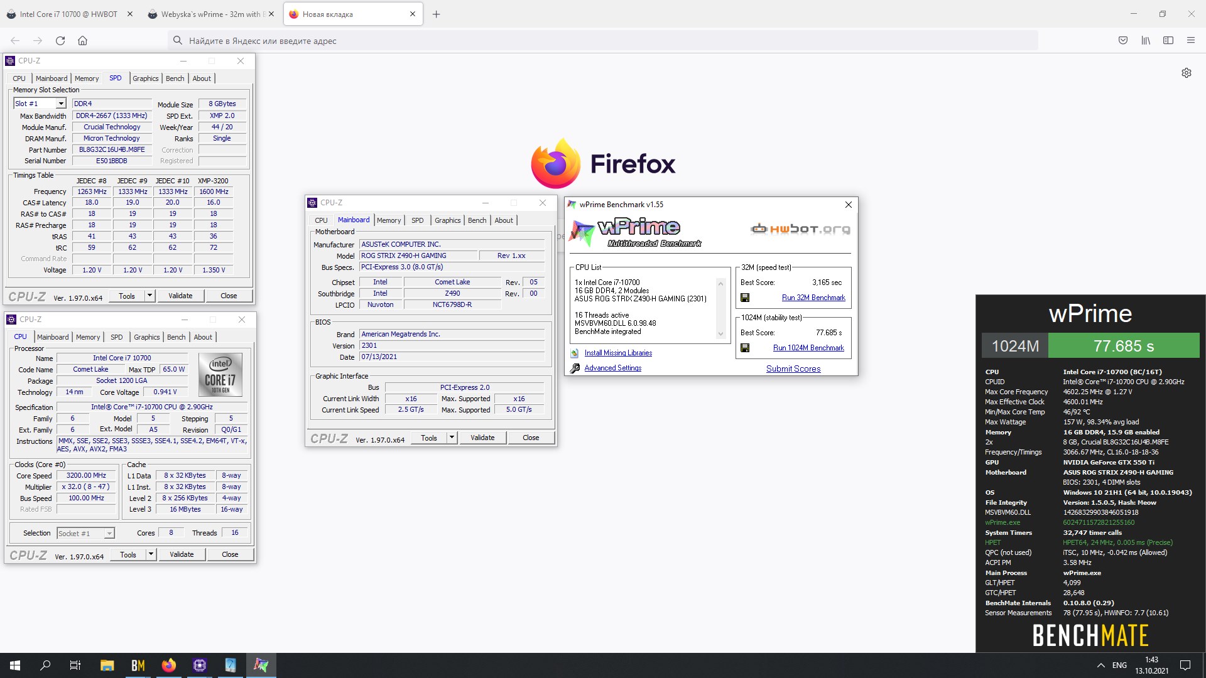This screenshot has width=1206, height=678.
Task: Click the save icon for 1024M score
Action: point(745,348)
